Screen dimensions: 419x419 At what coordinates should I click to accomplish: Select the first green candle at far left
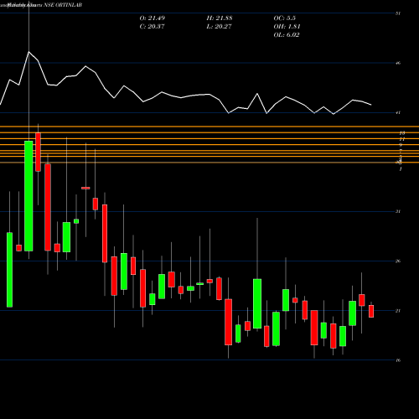[x=9, y=270]
